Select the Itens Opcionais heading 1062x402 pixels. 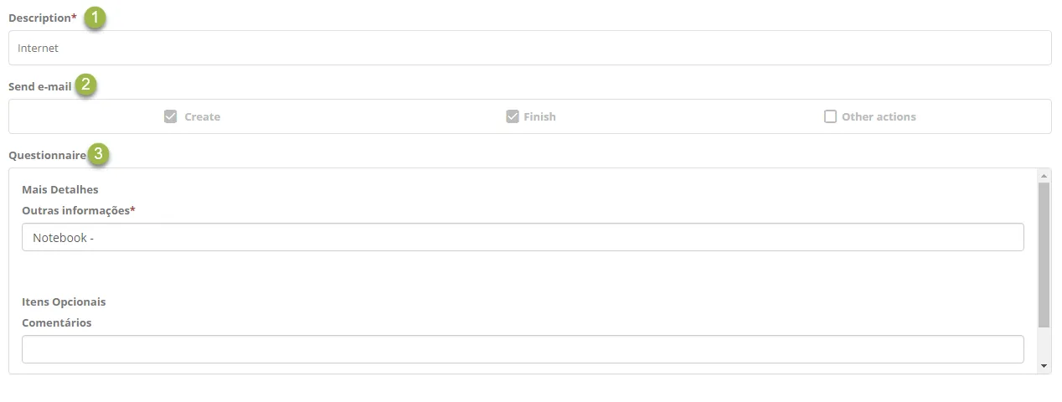[x=64, y=301]
